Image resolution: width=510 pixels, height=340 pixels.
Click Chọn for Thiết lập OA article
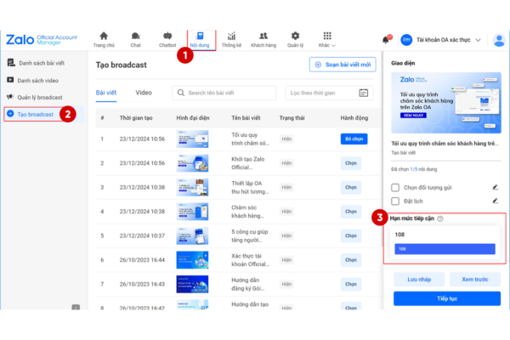pyautogui.click(x=350, y=187)
